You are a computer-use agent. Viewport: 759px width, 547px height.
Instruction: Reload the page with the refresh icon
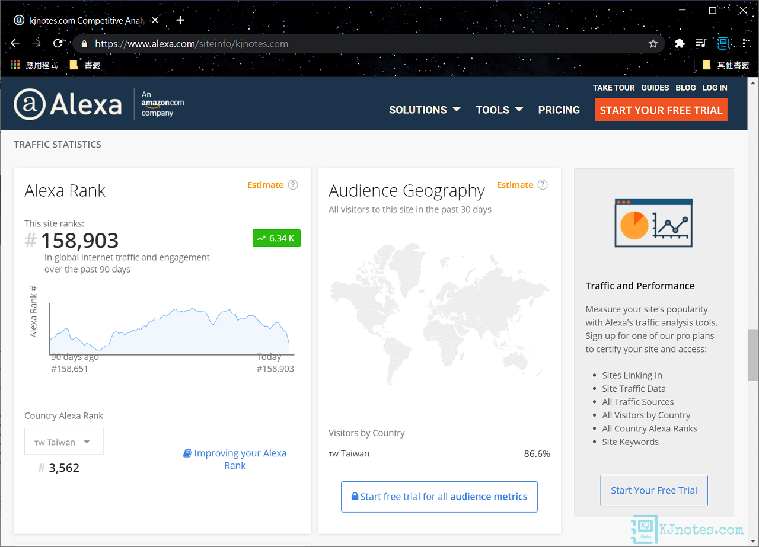(x=58, y=43)
